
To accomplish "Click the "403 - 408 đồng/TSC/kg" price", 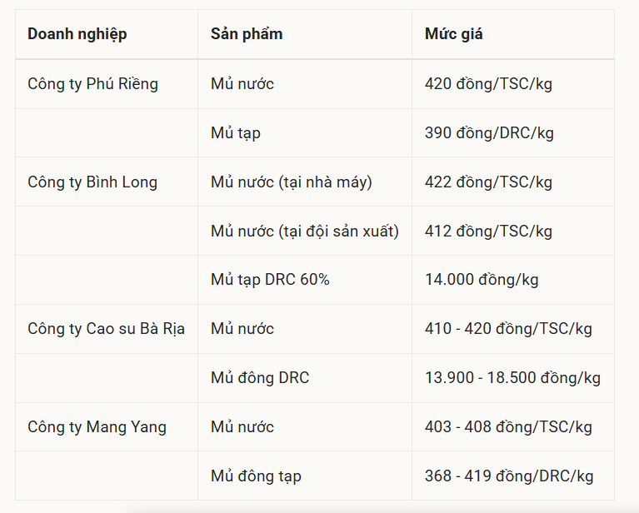I will click(x=508, y=427).
